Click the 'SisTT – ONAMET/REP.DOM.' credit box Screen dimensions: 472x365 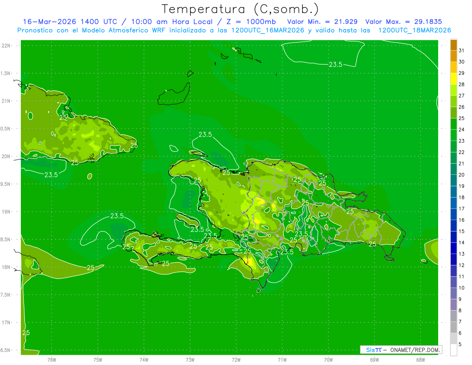[x=401, y=350]
